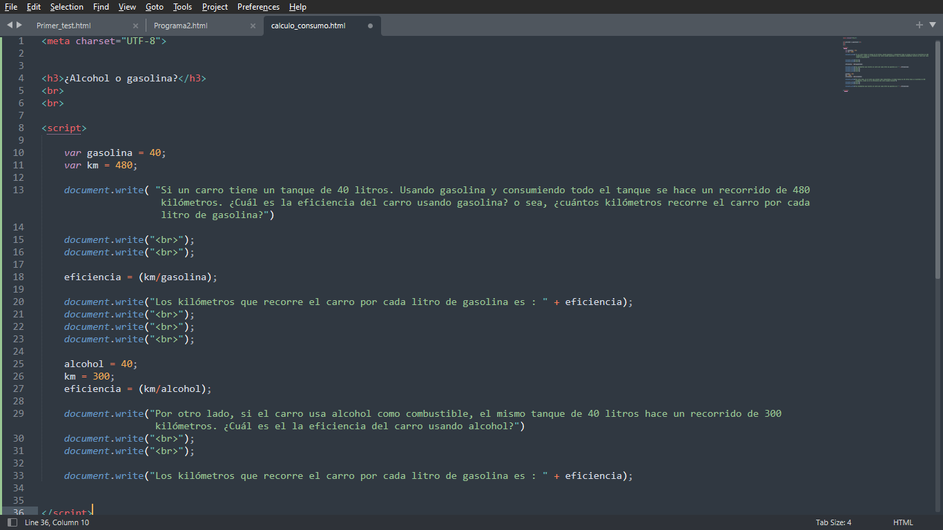Open the Find menu
This screenshot has height=530, width=943.
pos(101,7)
